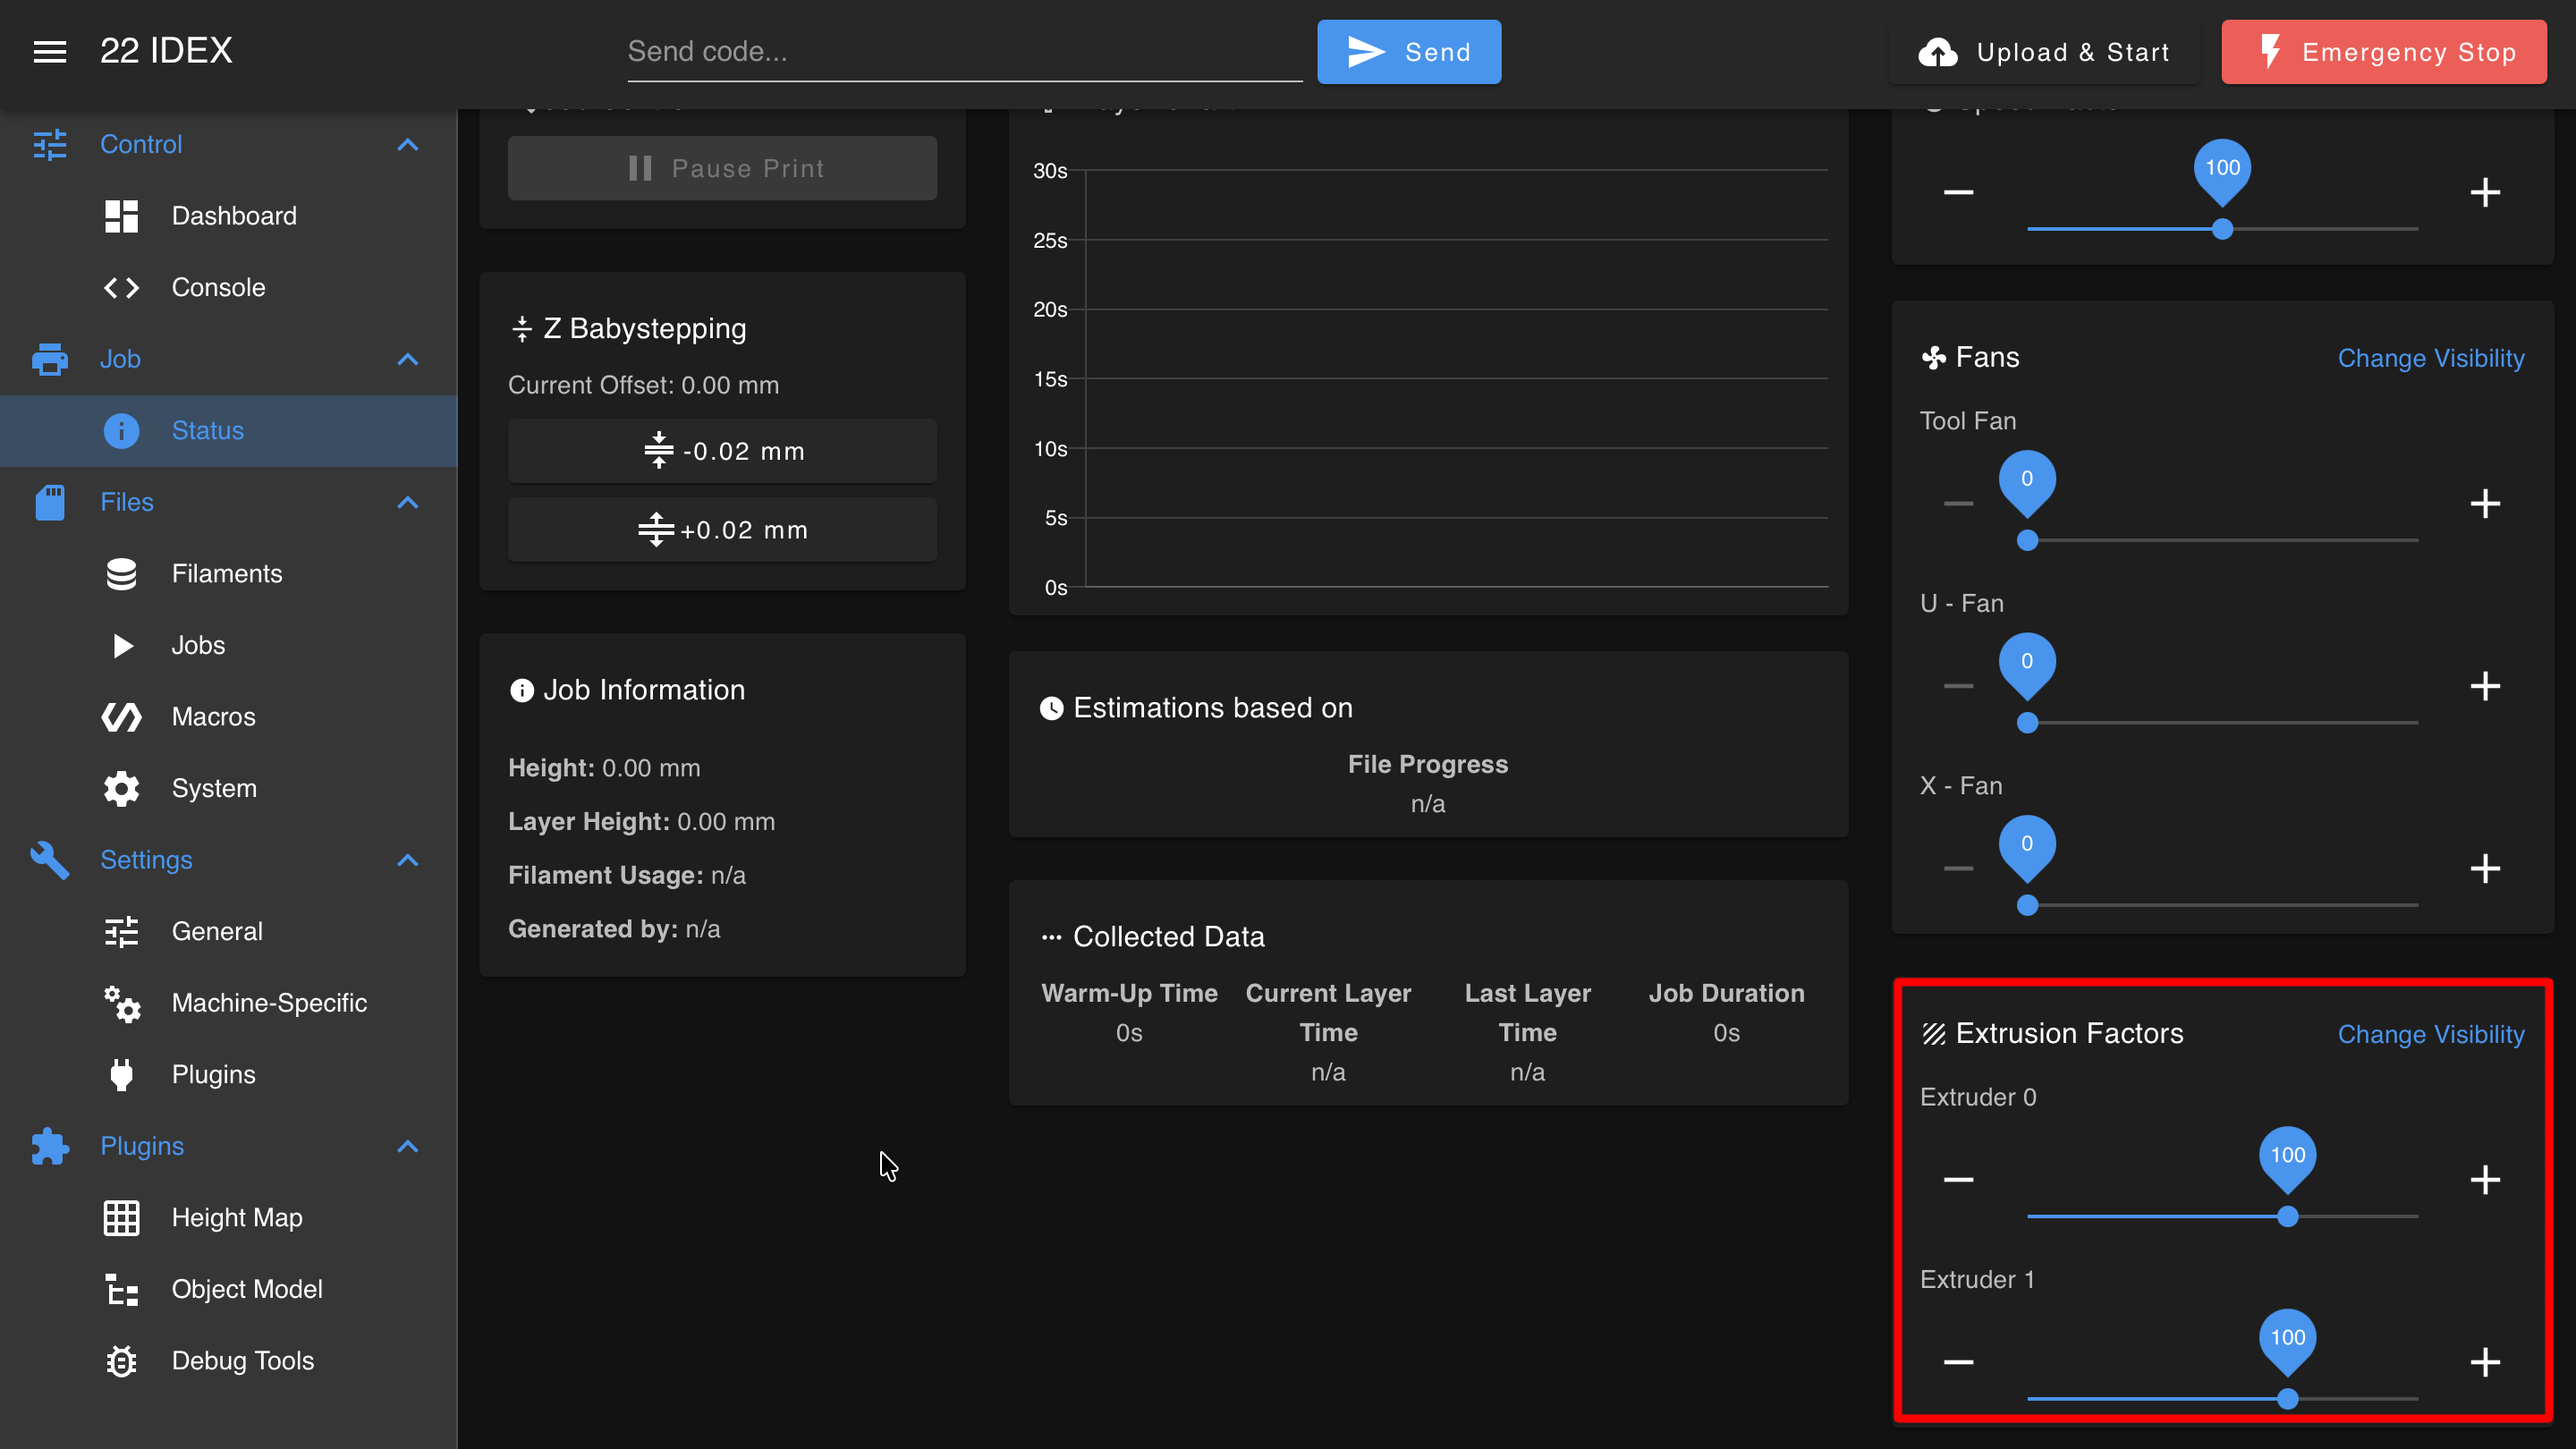This screenshot has height=1449, width=2576.
Task: Open the Console page
Action: point(229,288)
